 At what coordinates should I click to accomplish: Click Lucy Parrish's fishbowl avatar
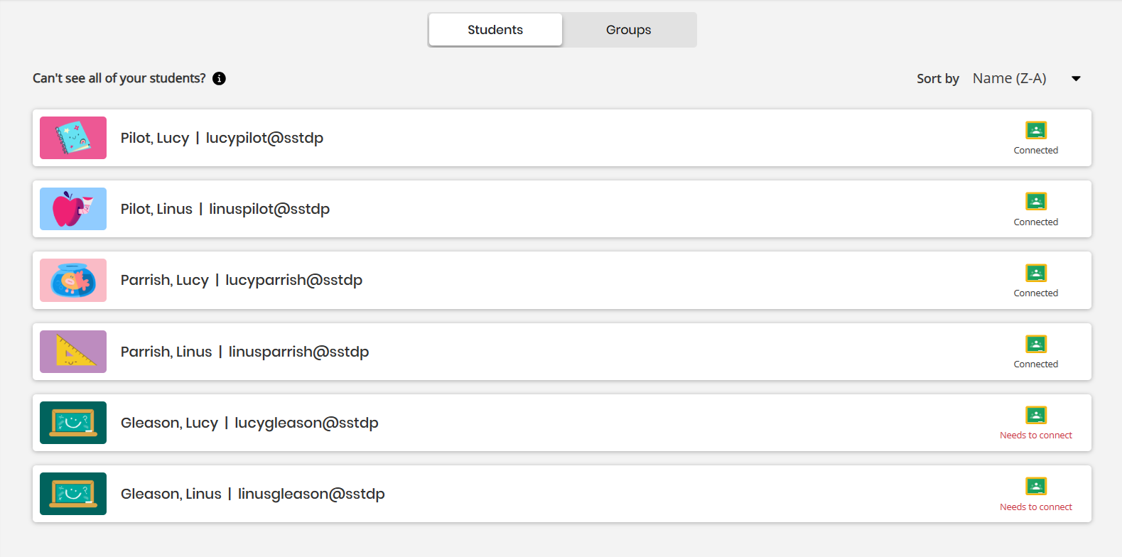click(x=73, y=280)
